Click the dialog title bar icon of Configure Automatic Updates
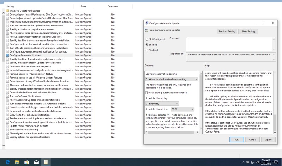The image size is (282, 166). pyautogui.click(x=147, y=23)
